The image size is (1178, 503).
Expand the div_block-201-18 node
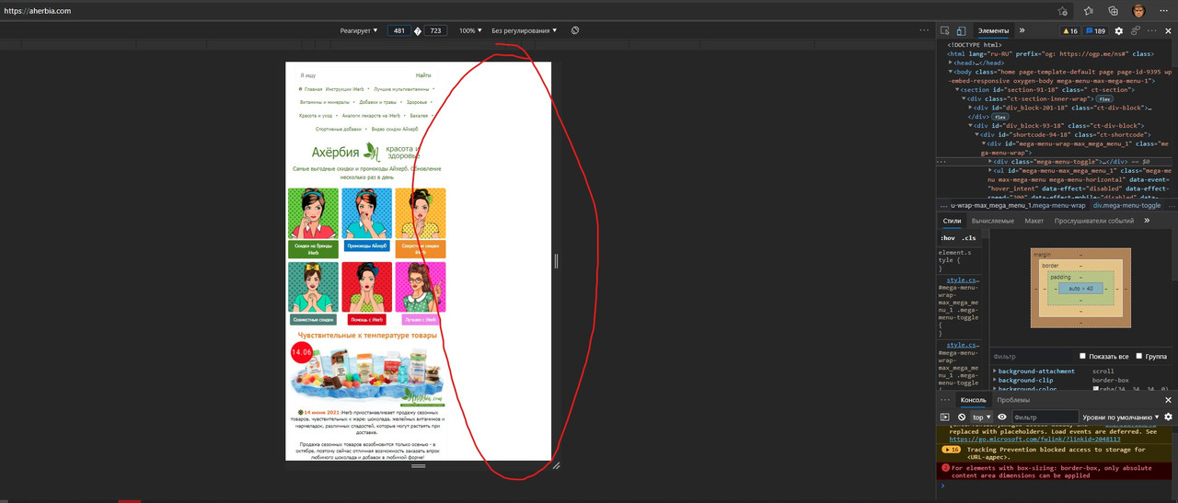(970, 108)
